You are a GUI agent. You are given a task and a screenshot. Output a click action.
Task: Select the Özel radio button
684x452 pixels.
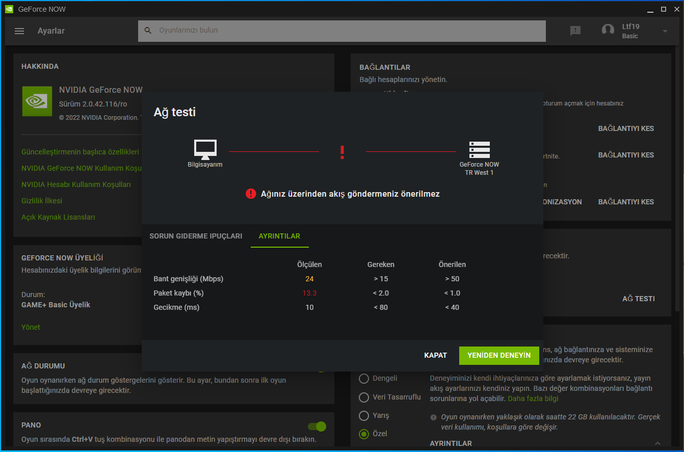364,434
